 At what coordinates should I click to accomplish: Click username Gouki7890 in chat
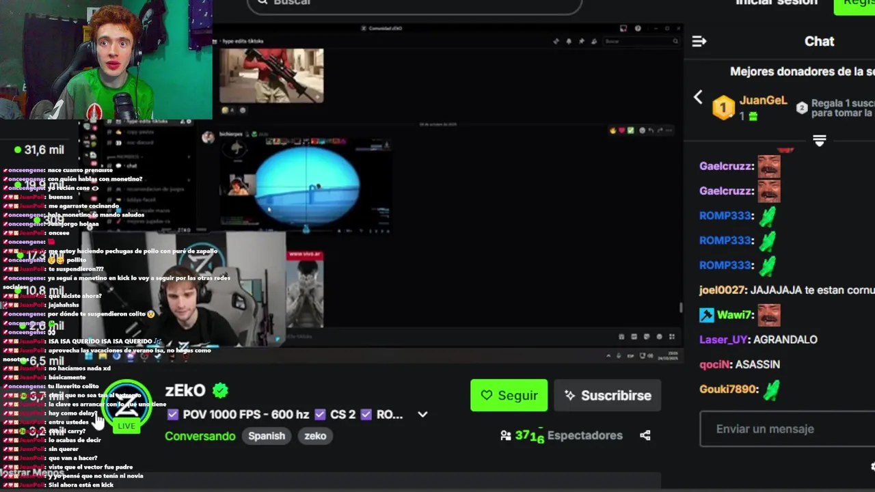[728, 389]
